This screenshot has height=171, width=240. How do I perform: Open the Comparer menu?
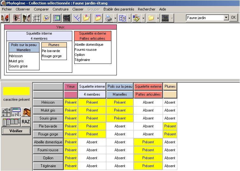pyautogui.click(x=41, y=9)
